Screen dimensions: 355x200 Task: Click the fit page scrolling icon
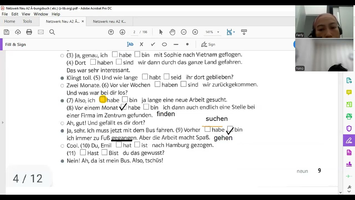229,32
